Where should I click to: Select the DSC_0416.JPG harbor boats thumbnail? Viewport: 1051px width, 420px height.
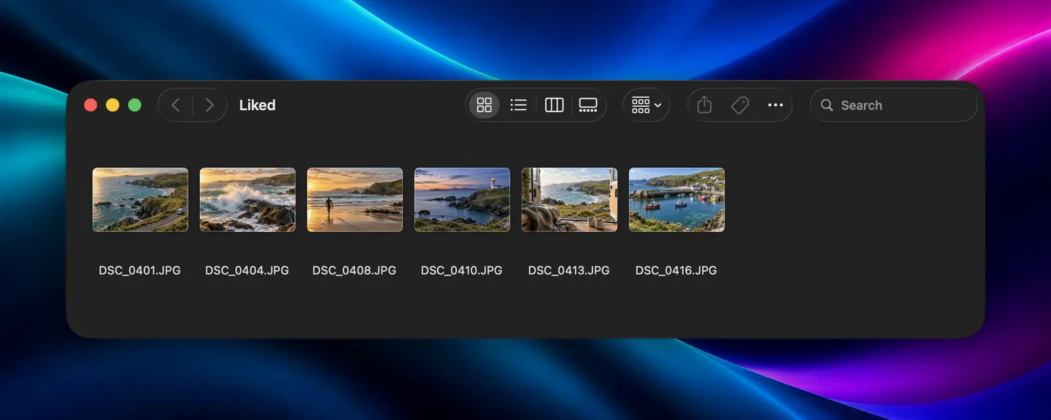[677, 199]
